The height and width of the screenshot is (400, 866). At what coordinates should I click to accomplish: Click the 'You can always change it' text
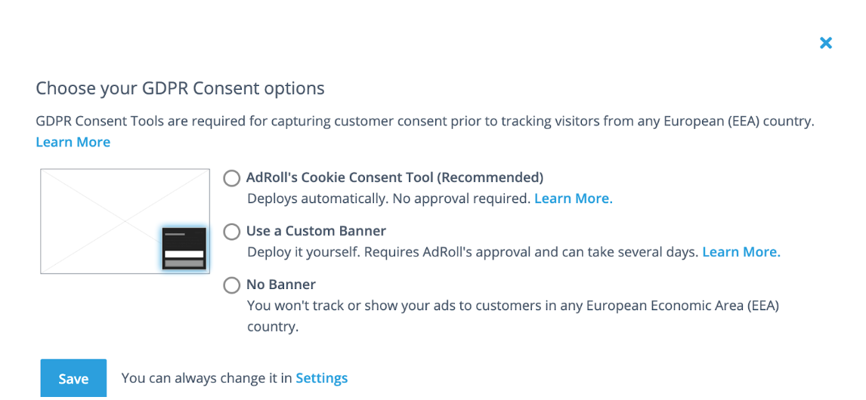[x=206, y=378]
